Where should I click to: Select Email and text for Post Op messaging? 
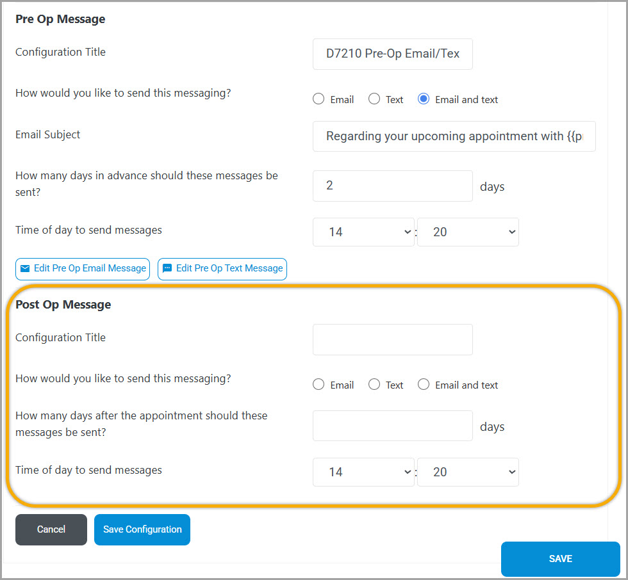[424, 384]
